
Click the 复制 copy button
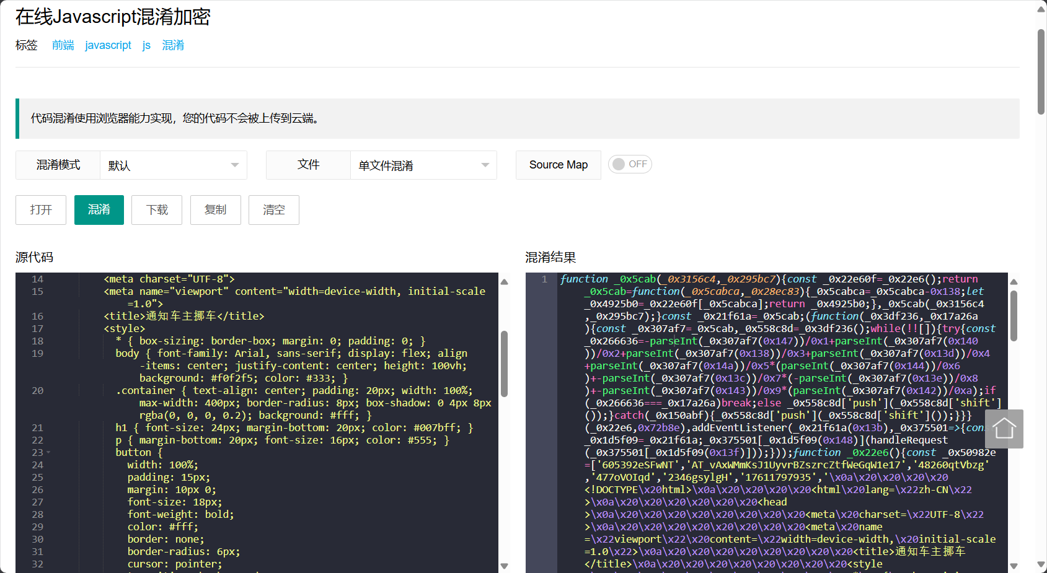coord(215,210)
